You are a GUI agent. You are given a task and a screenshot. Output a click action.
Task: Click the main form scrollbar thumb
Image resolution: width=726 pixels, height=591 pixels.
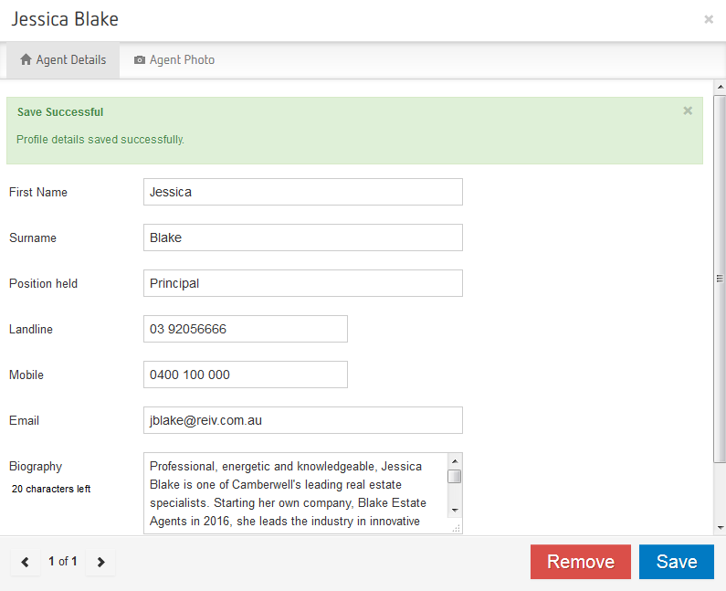(x=719, y=279)
